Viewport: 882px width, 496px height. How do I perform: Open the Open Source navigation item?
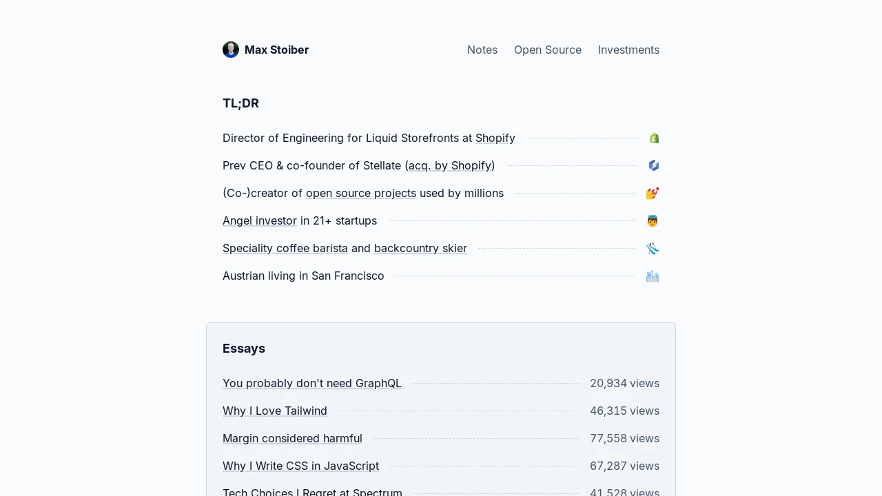coord(548,50)
